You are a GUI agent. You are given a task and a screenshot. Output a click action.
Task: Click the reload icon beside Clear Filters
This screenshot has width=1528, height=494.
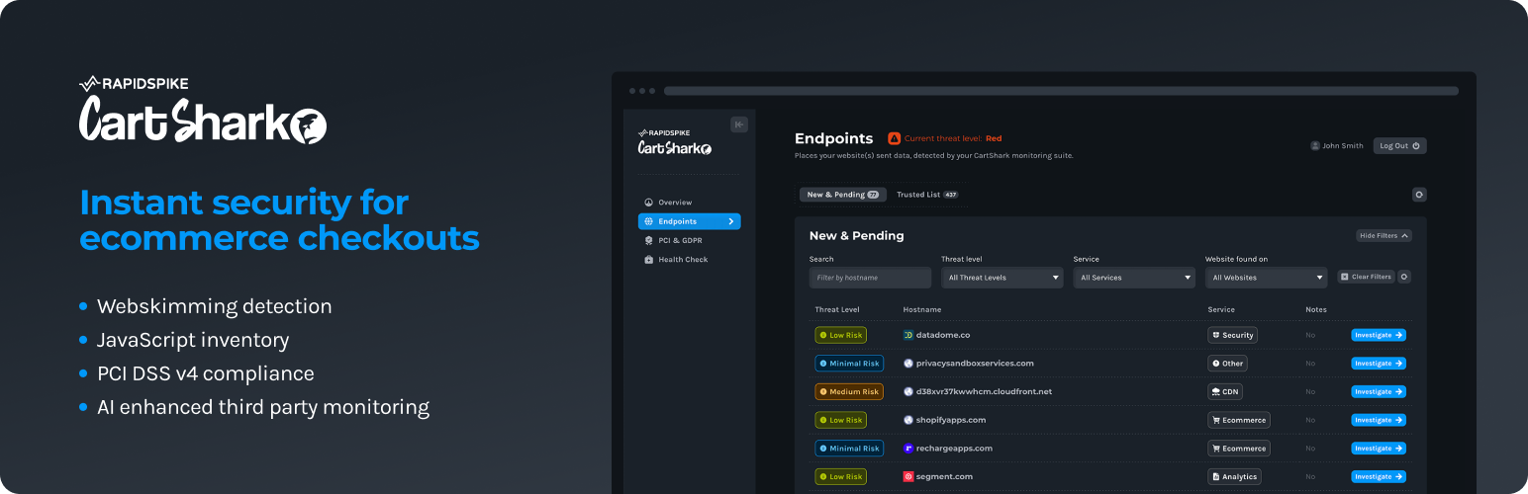pyautogui.click(x=1404, y=277)
